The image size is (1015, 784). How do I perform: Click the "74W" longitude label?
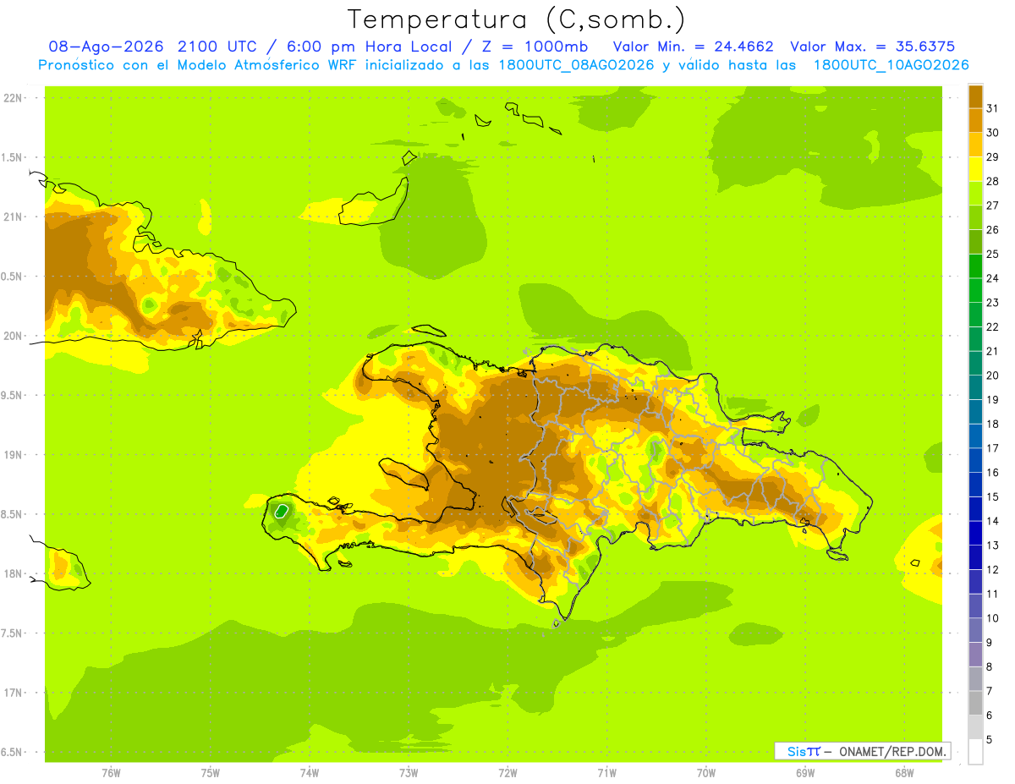tap(310, 773)
